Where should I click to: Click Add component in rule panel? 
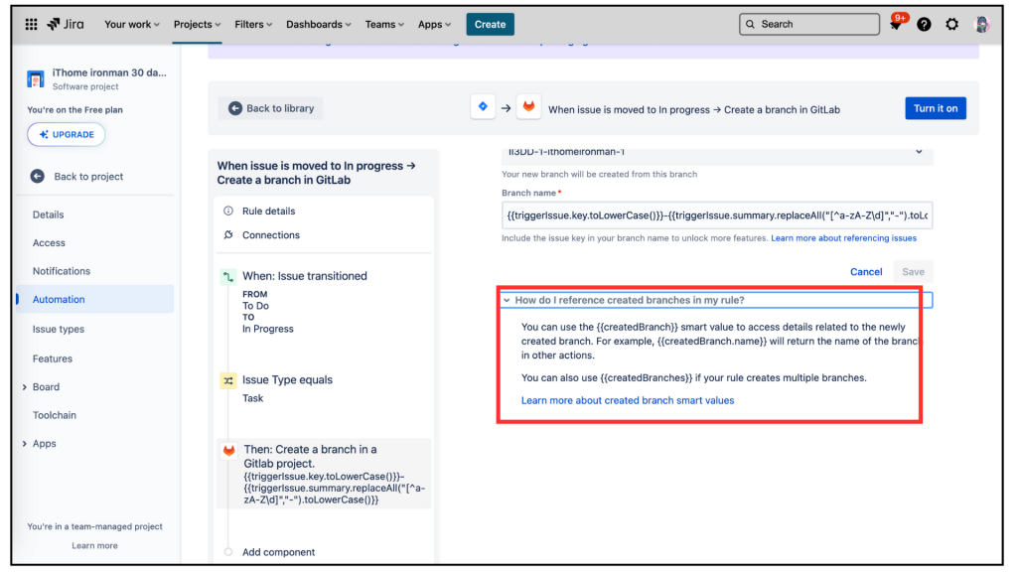pyautogui.click(x=278, y=552)
